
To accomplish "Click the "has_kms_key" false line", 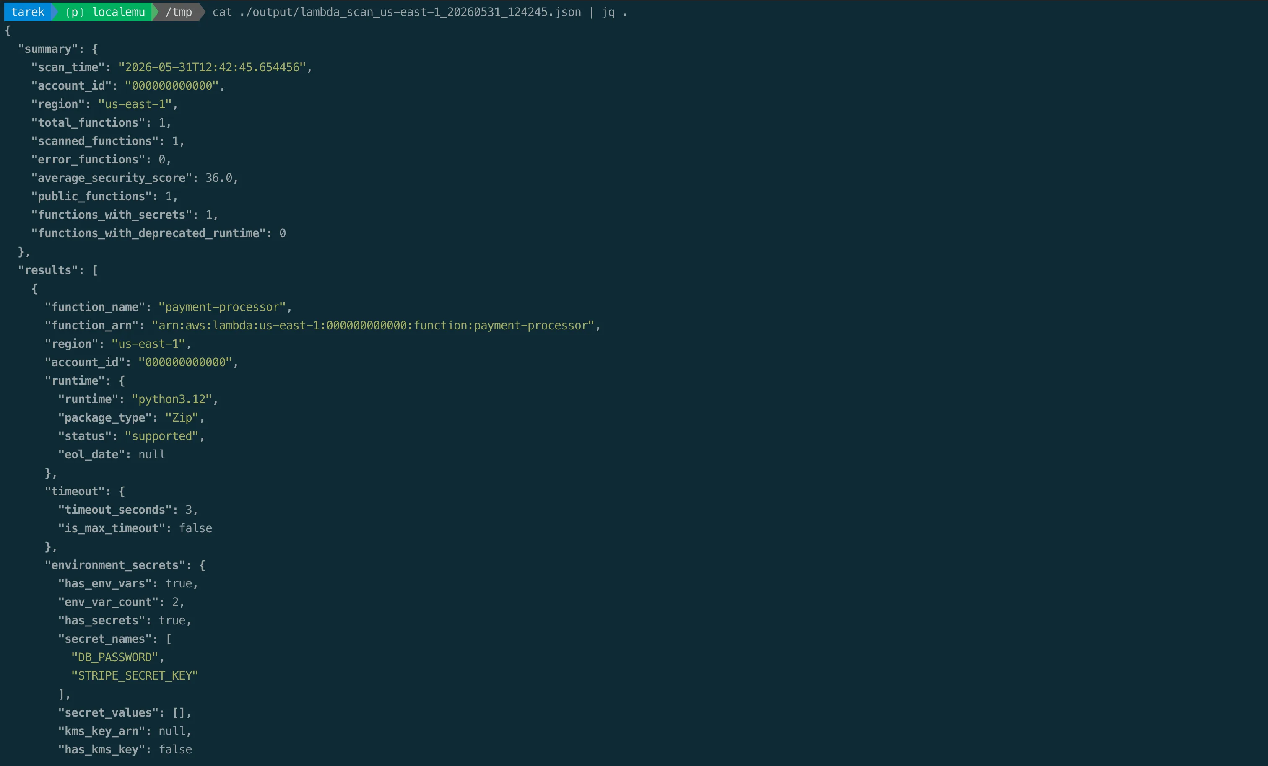I will 125,750.
